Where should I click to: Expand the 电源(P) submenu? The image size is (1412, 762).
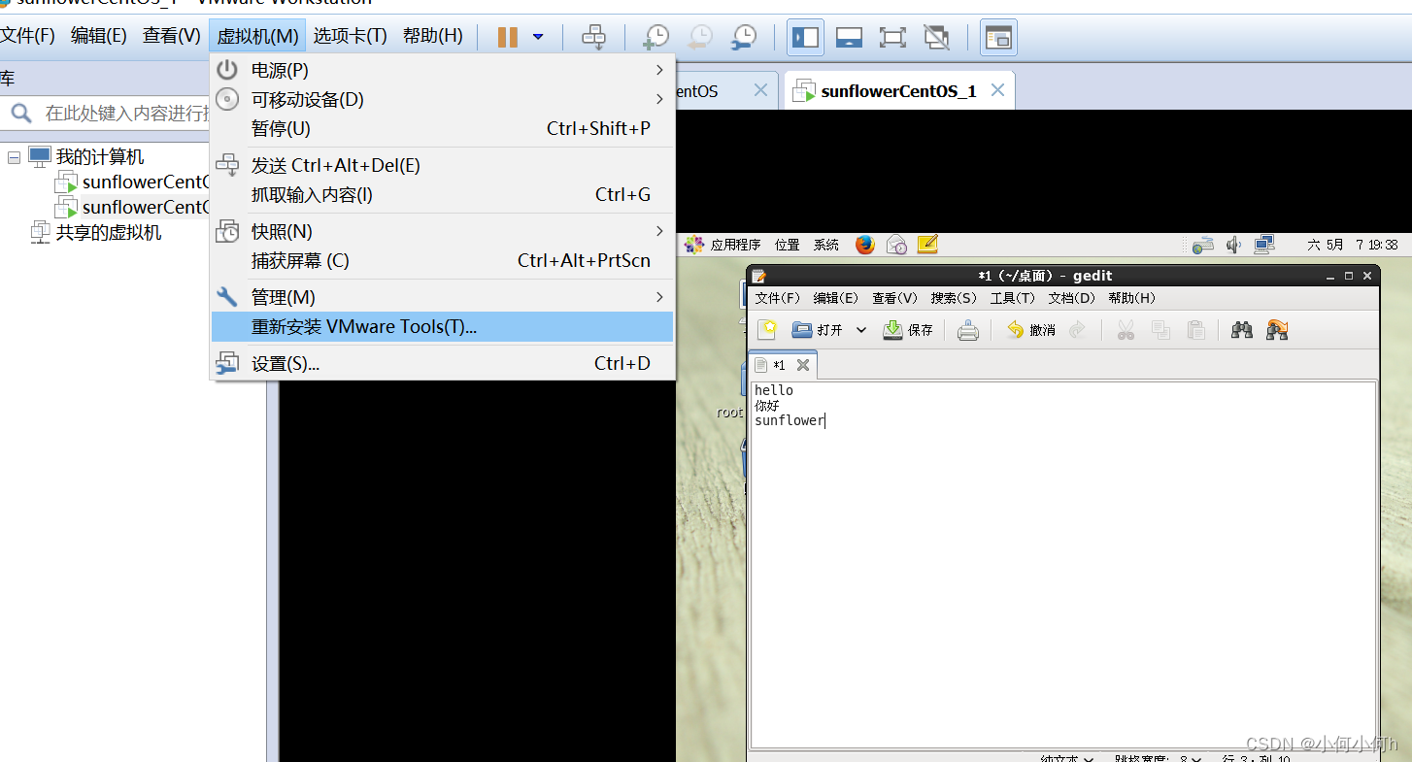pyautogui.click(x=442, y=70)
